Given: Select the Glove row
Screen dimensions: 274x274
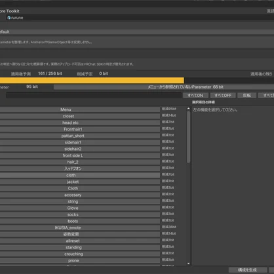Looking at the screenshot, I should pos(80,208).
